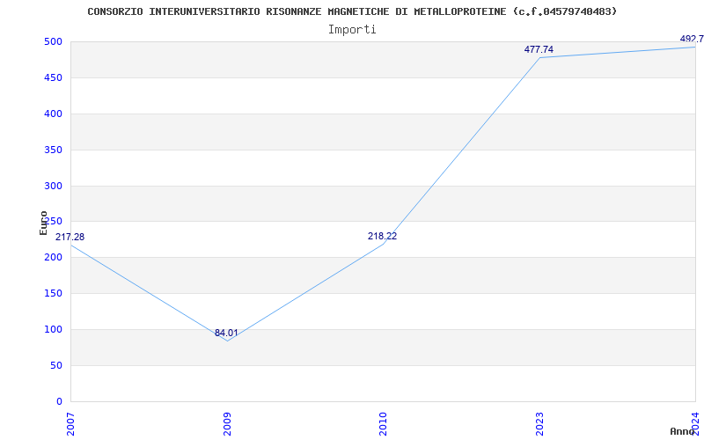
Task: Click the 2007 x-axis year label
Action: [70, 424]
